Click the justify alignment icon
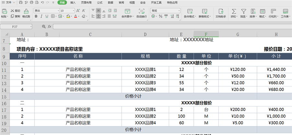The height and width of the screenshot is (135, 292). click(109, 16)
